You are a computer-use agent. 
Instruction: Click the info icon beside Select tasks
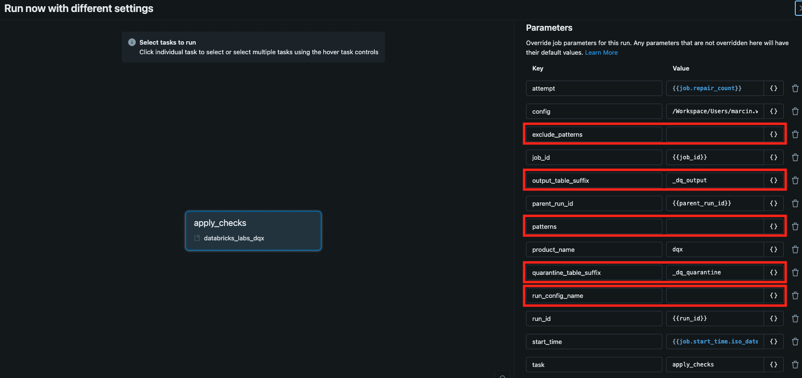(132, 42)
